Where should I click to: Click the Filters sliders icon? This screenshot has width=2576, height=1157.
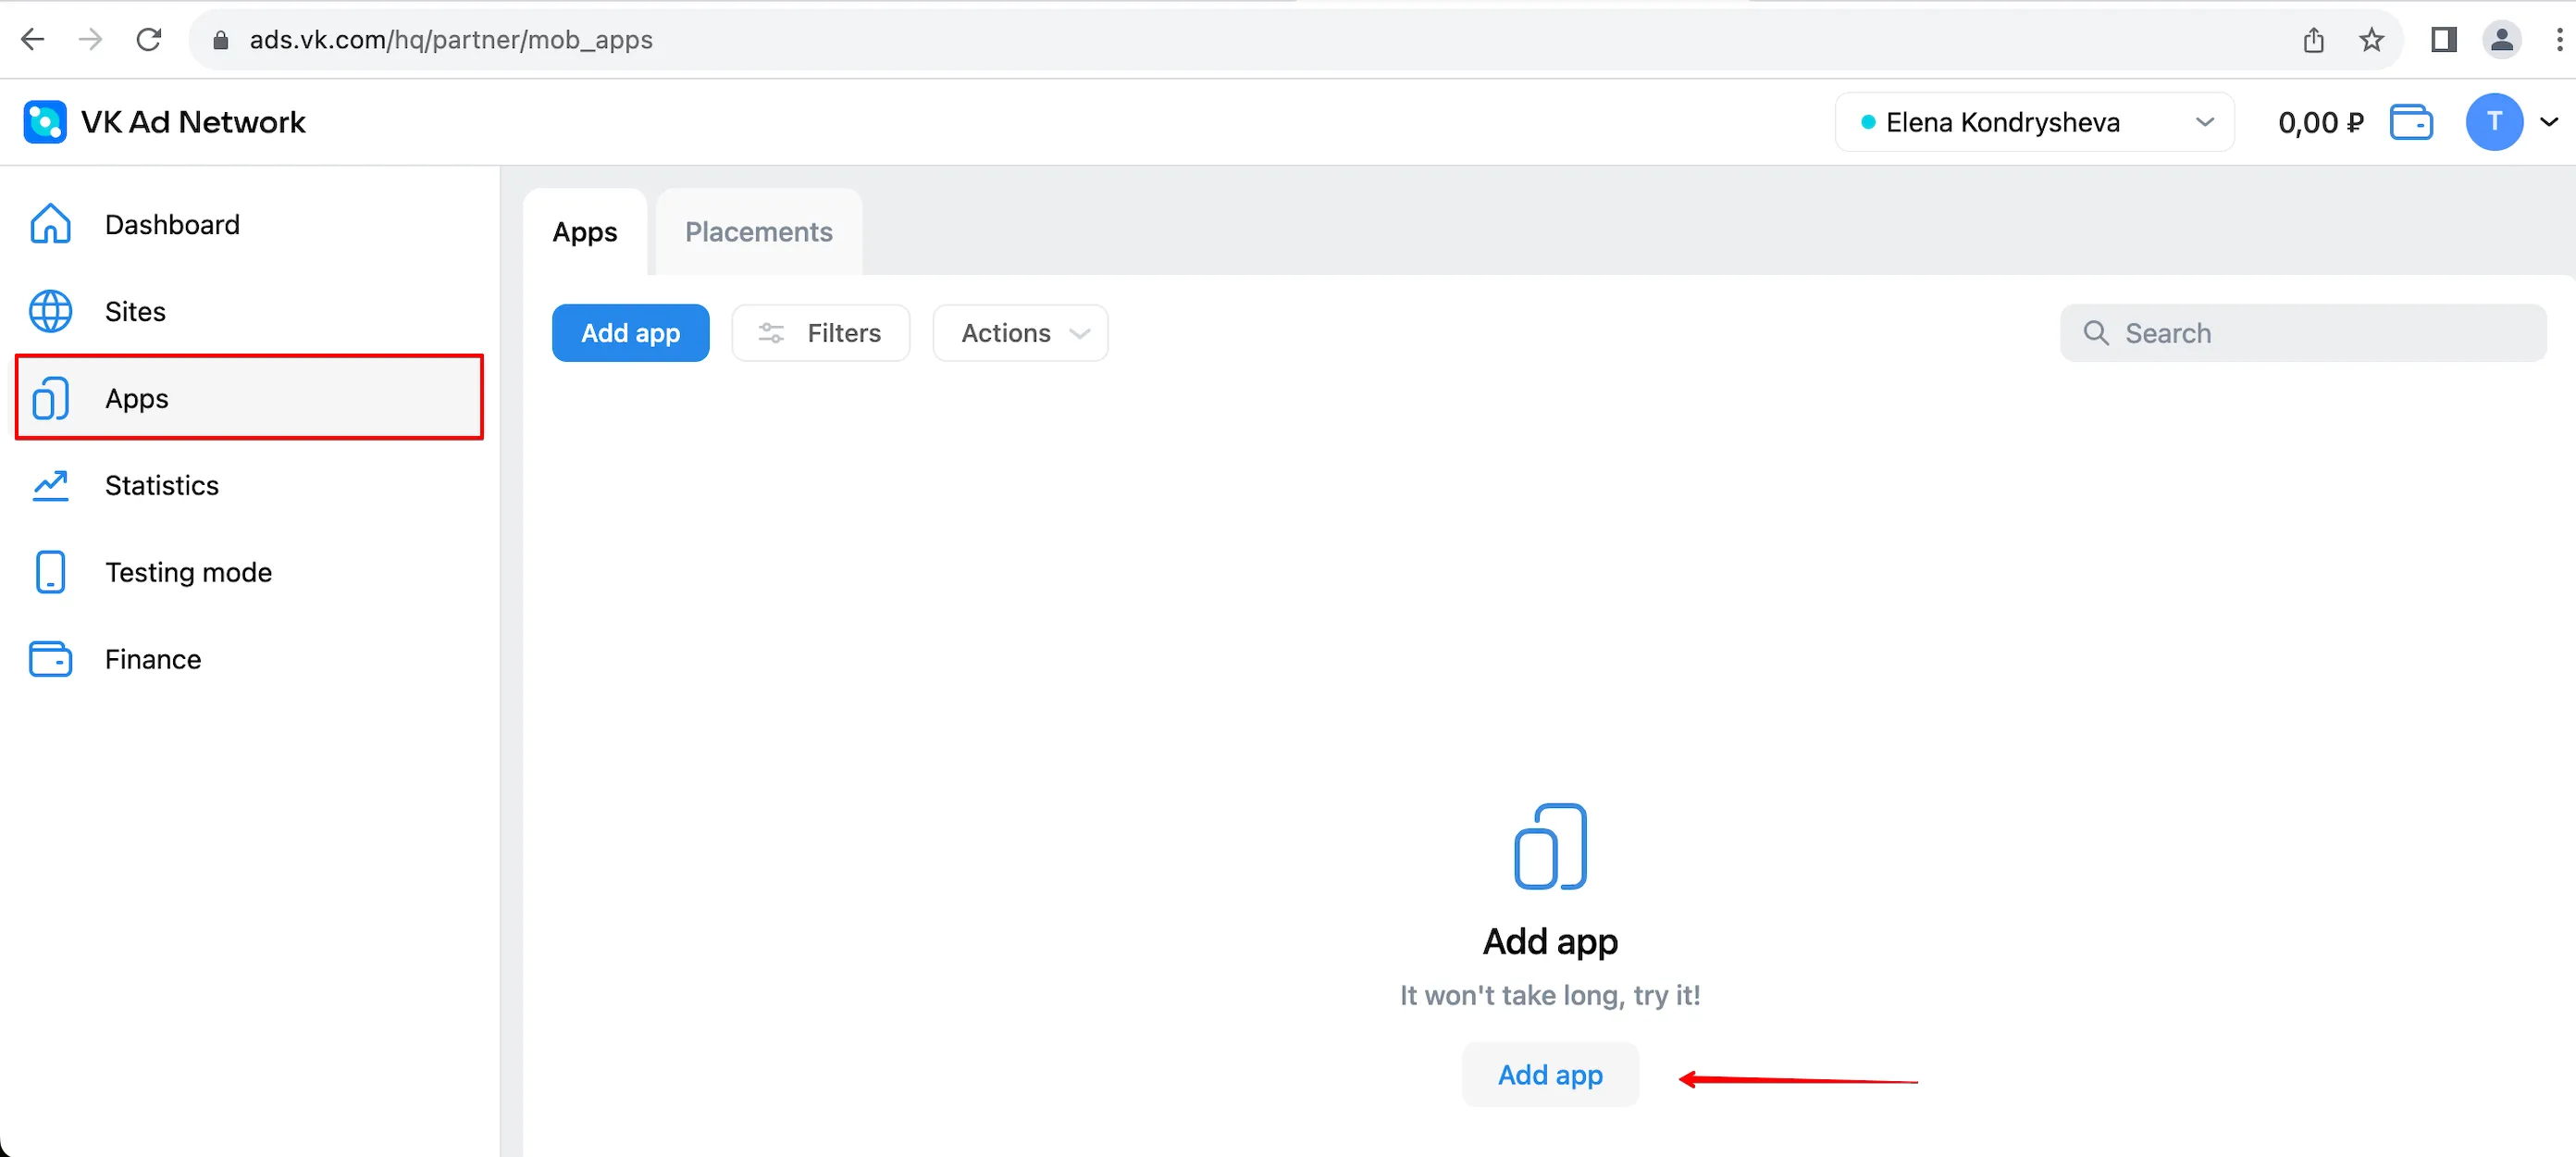(x=771, y=333)
